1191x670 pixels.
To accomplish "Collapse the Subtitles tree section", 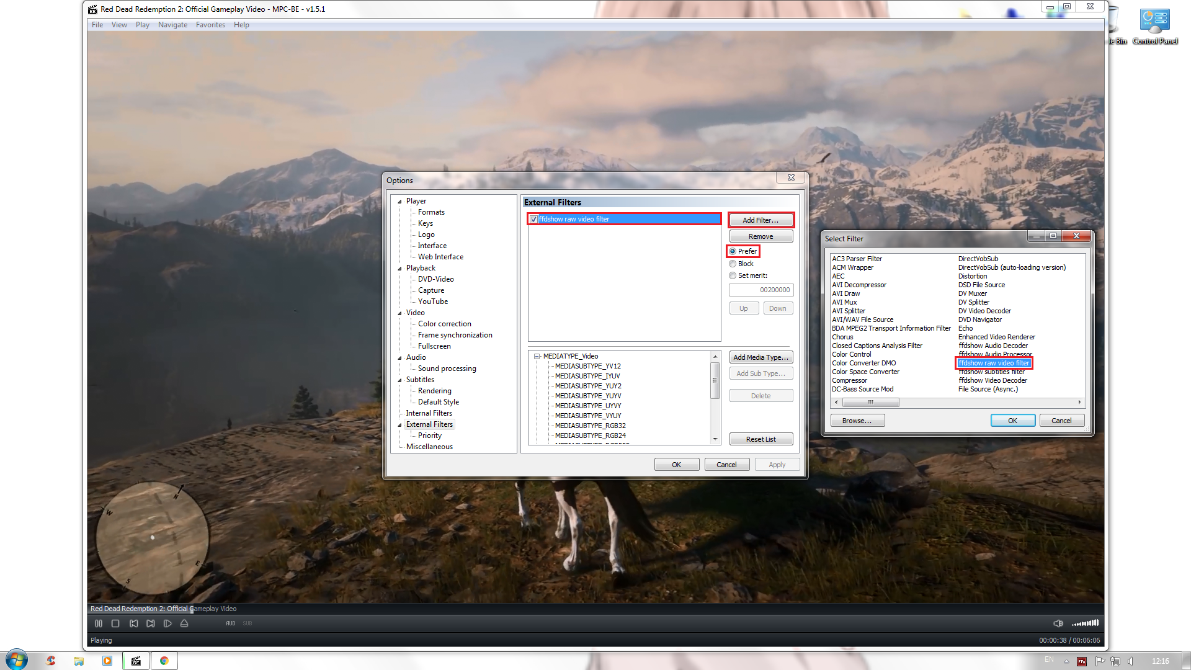I will pyautogui.click(x=400, y=380).
